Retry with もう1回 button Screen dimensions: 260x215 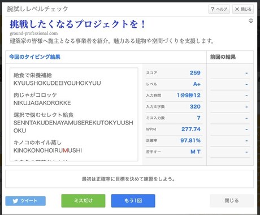click(x=133, y=201)
